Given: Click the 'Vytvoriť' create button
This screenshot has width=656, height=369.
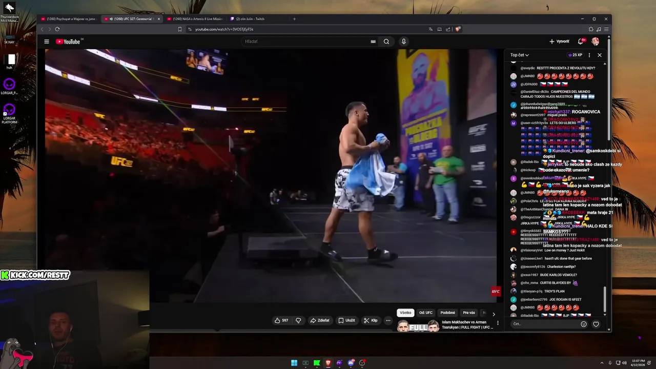Looking at the screenshot, I should 559,42.
